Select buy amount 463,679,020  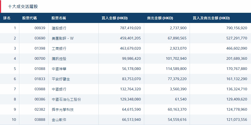[x=130, y=49]
